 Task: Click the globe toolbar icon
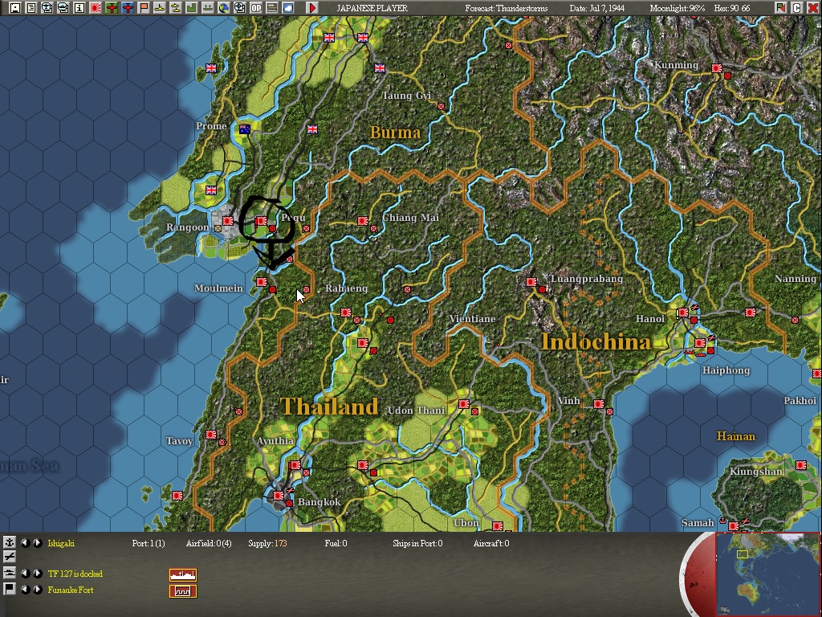(223, 8)
